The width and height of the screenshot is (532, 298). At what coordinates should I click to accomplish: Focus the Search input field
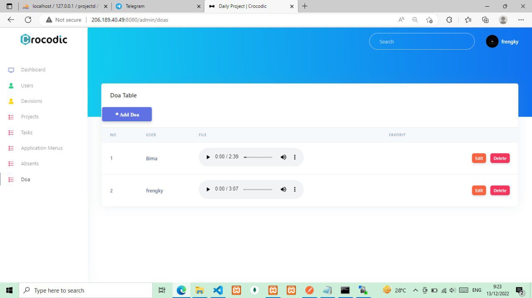(x=421, y=41)
